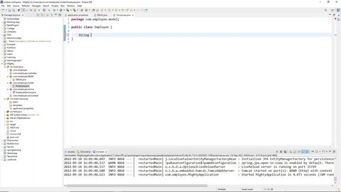
Task: Toggle Scroll Lock in Console toolbar
Action: 295,151
